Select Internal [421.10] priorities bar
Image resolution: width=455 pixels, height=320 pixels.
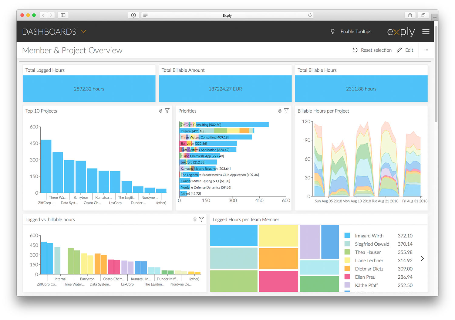click(x=217, y=131)
